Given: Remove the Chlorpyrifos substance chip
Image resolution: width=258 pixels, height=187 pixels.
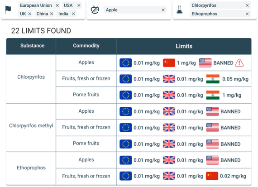Looking at the screenshot, I should coord(247,5).
